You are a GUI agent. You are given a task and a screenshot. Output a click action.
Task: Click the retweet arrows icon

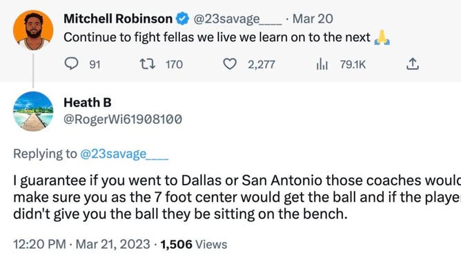pos(147,63)
